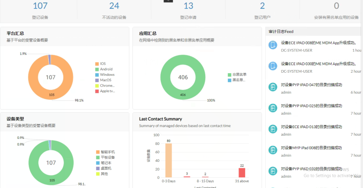Click the 应用汇总 panel title
Image resolution: width=363 pixels, height=188 pixels.
tap(148, 34)
